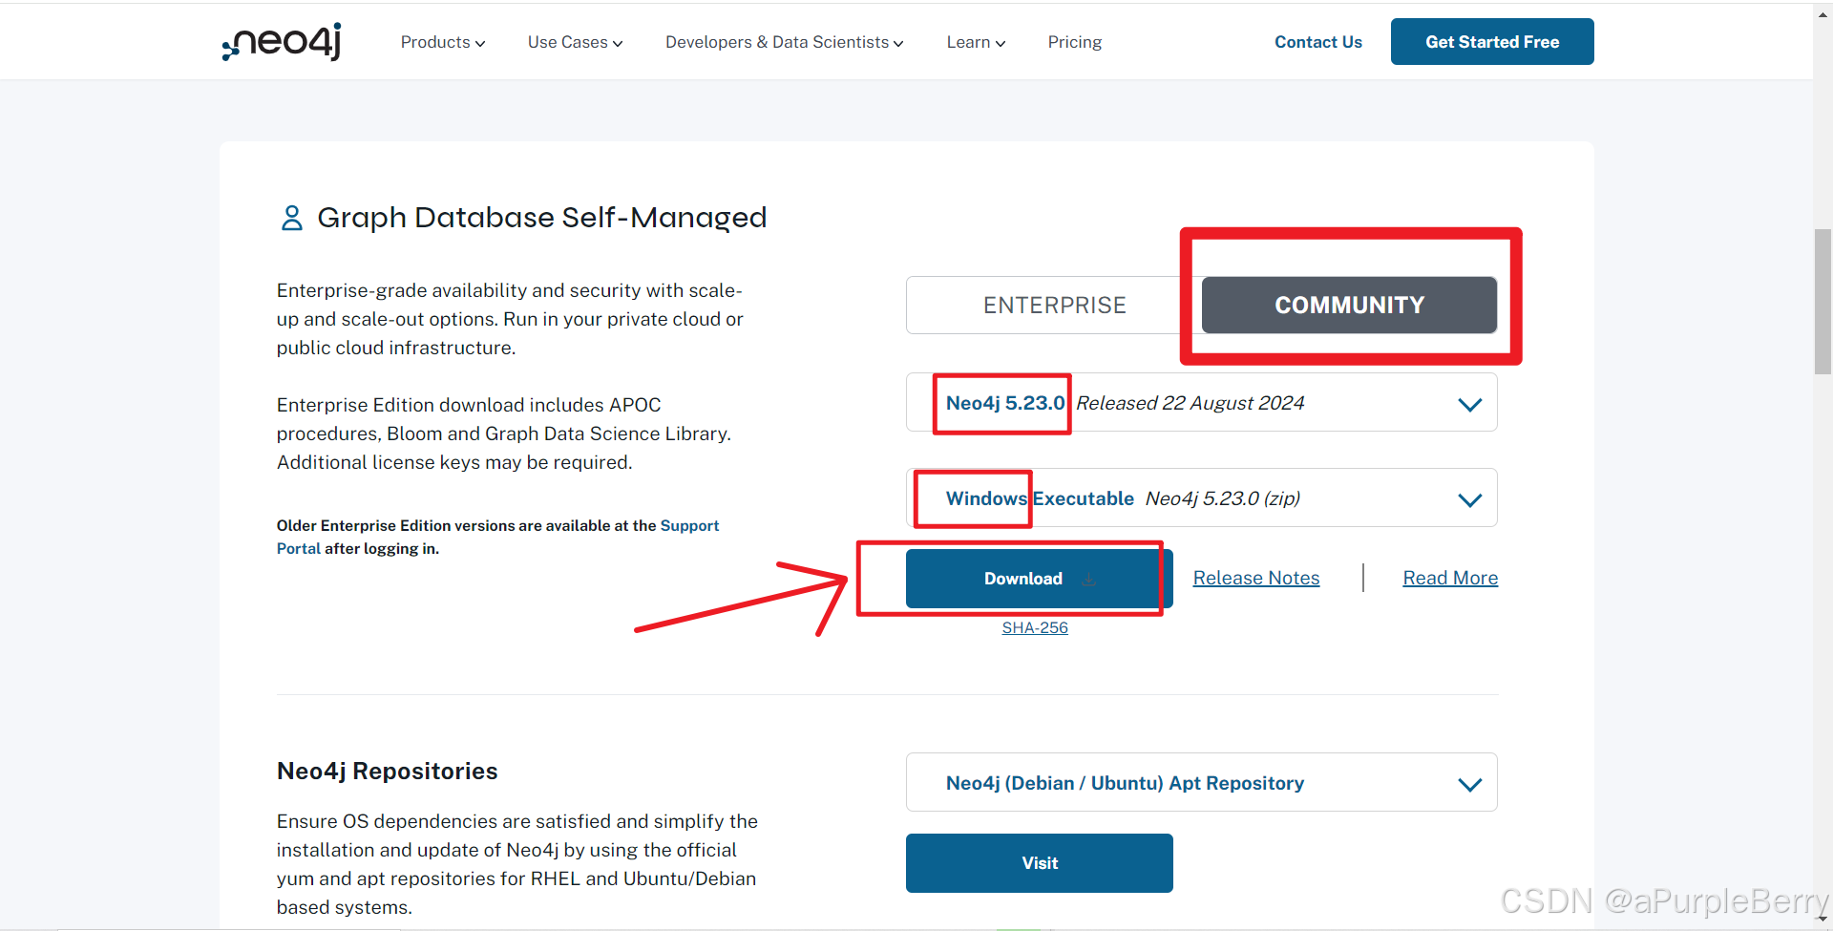This screenshot has height=931, width=1833.
Task: Open the SHA-256 checksum link
Action: (x=1035, y=627)
